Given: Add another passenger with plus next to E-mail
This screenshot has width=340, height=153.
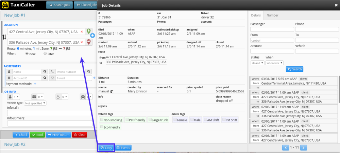Looking at the screenshot, I should pos(94,78).
